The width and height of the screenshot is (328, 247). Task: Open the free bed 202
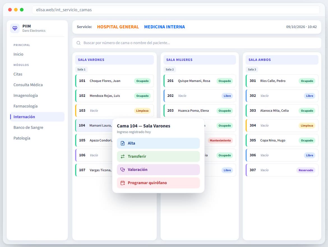200,96
